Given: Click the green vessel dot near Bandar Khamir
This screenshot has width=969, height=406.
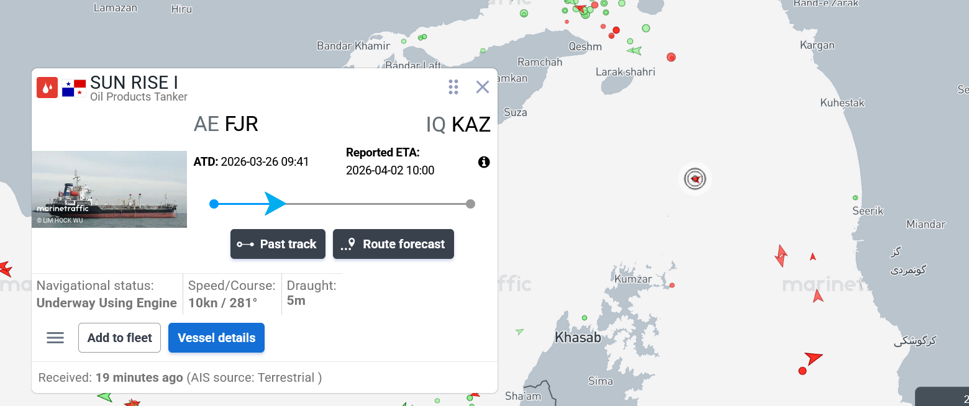Looking at the screenshot, I should (x=404, y=42).
